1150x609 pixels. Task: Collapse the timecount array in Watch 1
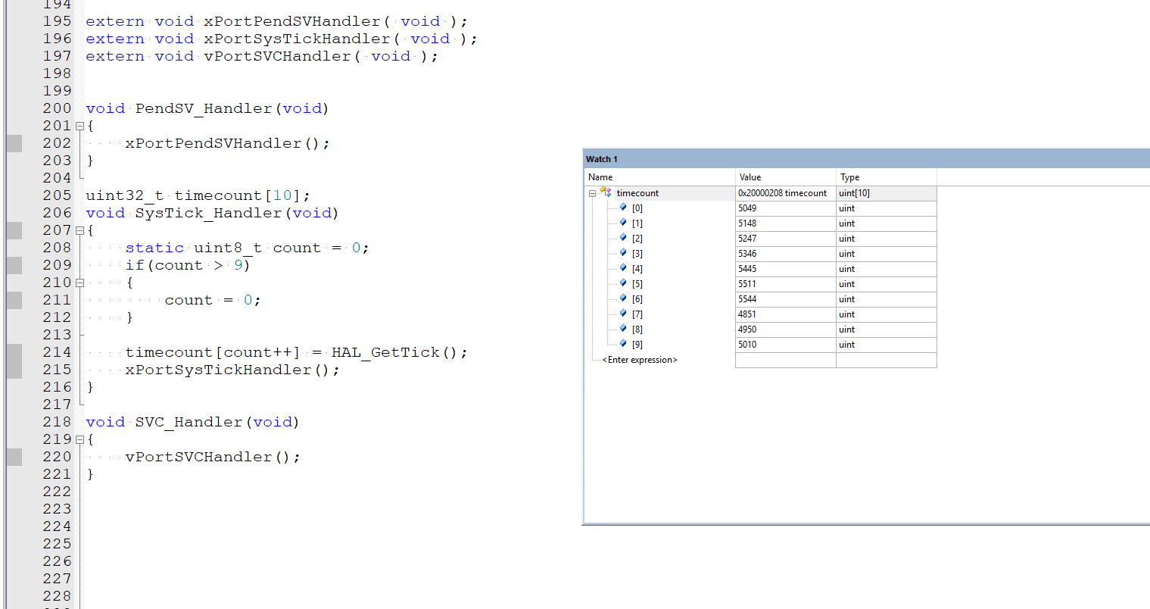(x=592, y=193)
